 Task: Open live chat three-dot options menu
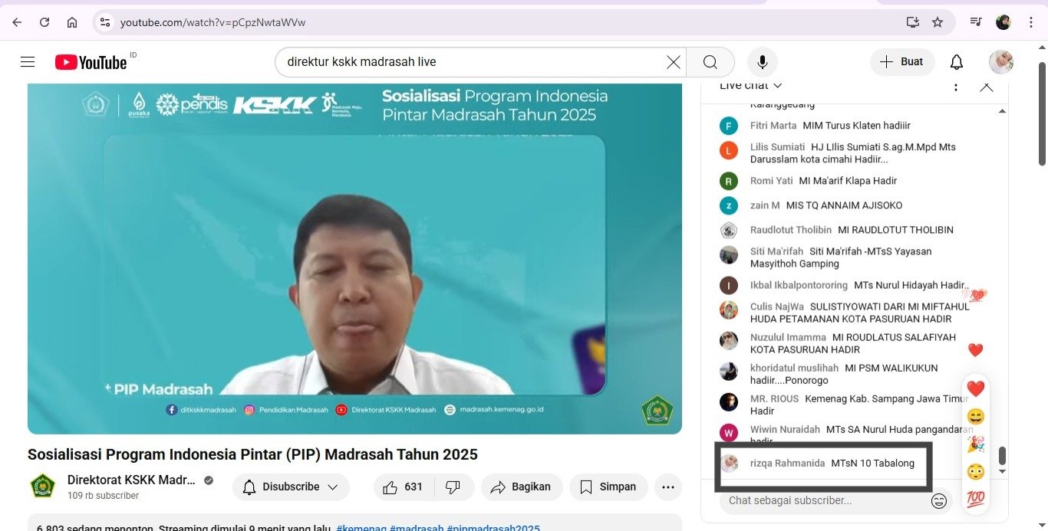click(955, 86)
